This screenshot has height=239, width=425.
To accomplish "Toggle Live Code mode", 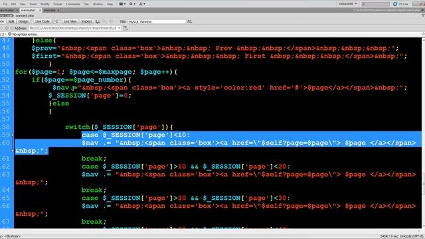I will pos(42,21).
